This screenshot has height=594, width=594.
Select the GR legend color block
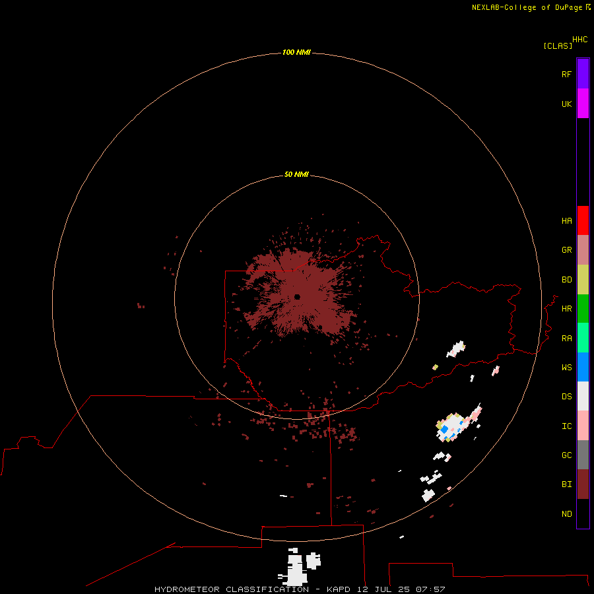pos(583,250)
